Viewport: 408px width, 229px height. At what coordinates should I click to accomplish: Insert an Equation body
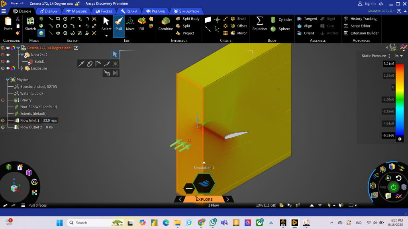(x=259, y=24)
